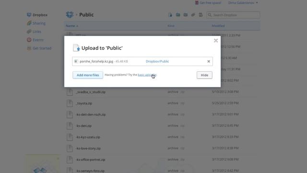Sort by the Kind column header

click(171, 25)
